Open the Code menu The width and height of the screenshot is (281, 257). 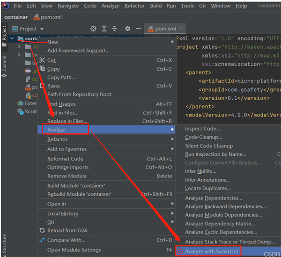click(90, 6)
